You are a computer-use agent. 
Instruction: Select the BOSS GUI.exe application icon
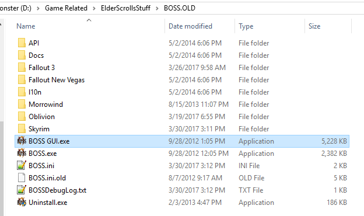22,141
